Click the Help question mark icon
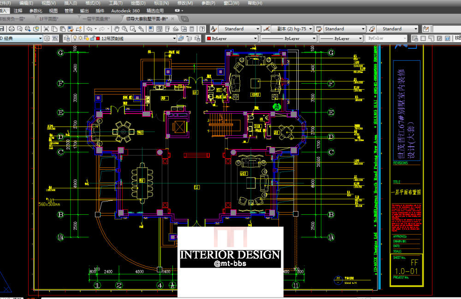Viewport: 461px width, 299px height. pos(202,29)
